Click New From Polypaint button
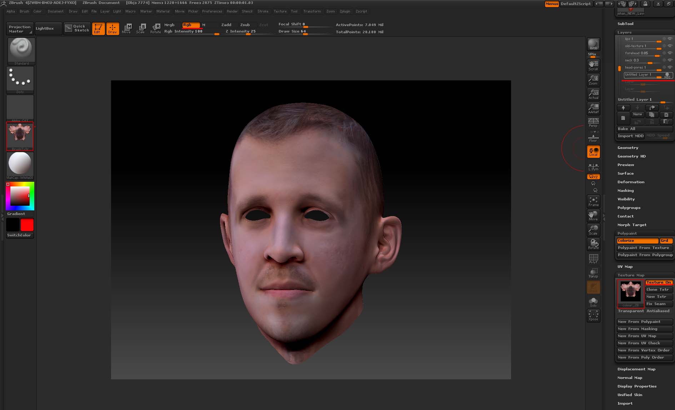 pos(644,321)
